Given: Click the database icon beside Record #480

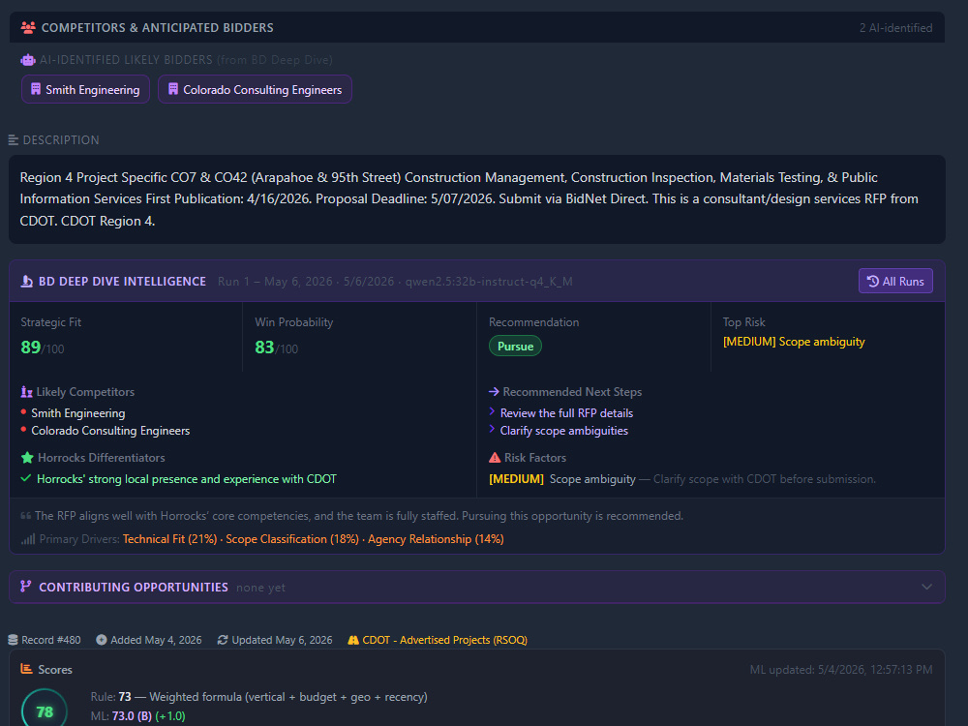Looking at the screenshot, I should (13, 640).
